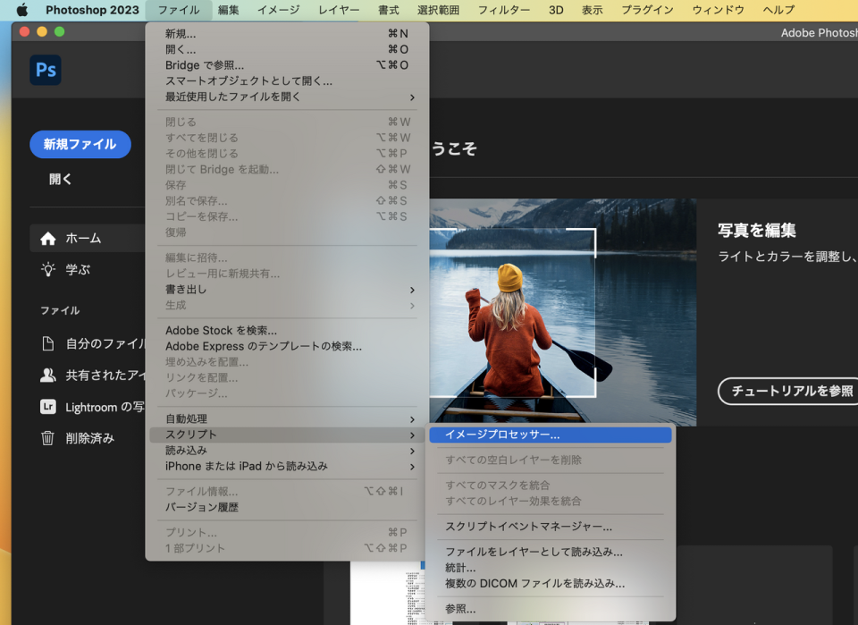Open the フィルター menu
The height and width of the screenshot is (625, 858).
(504, 10)
